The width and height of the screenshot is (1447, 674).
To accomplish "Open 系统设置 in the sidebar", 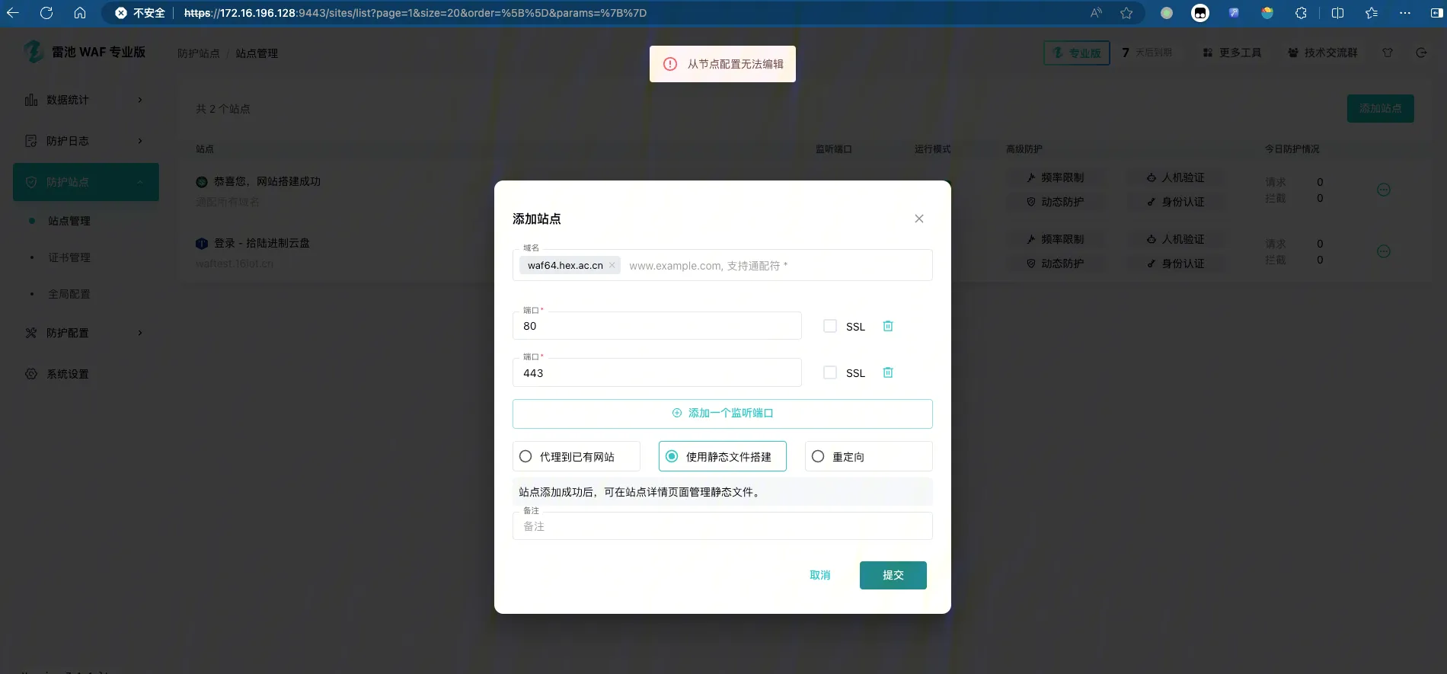I will tap(68, 374).
